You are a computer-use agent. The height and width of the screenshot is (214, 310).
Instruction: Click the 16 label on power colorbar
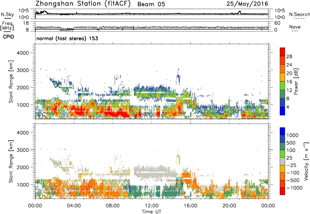tap(289, 82)
